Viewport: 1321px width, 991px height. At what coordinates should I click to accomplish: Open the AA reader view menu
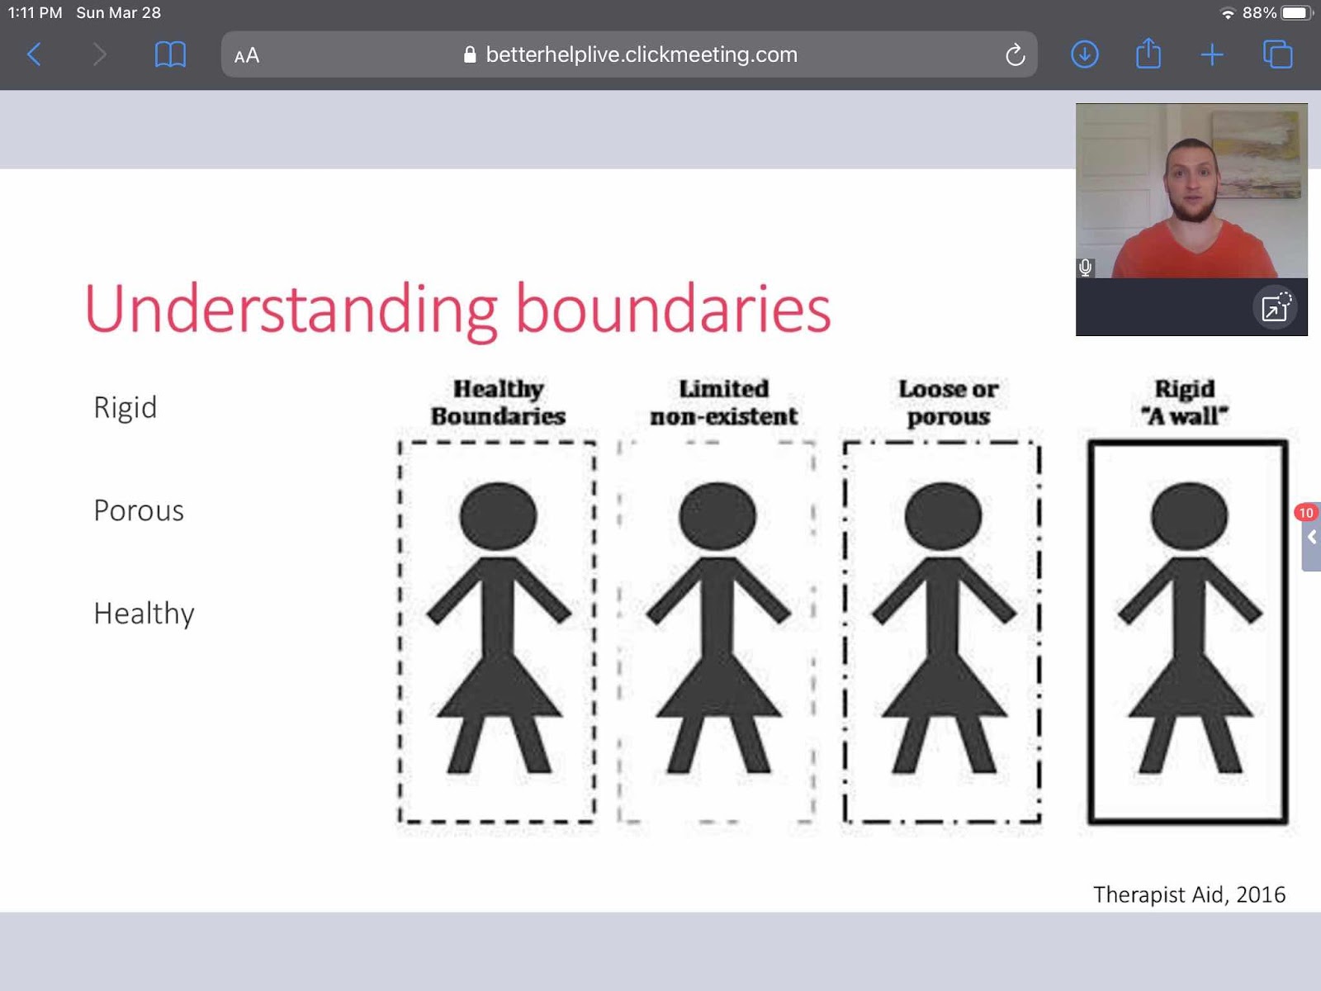point(247,55)
